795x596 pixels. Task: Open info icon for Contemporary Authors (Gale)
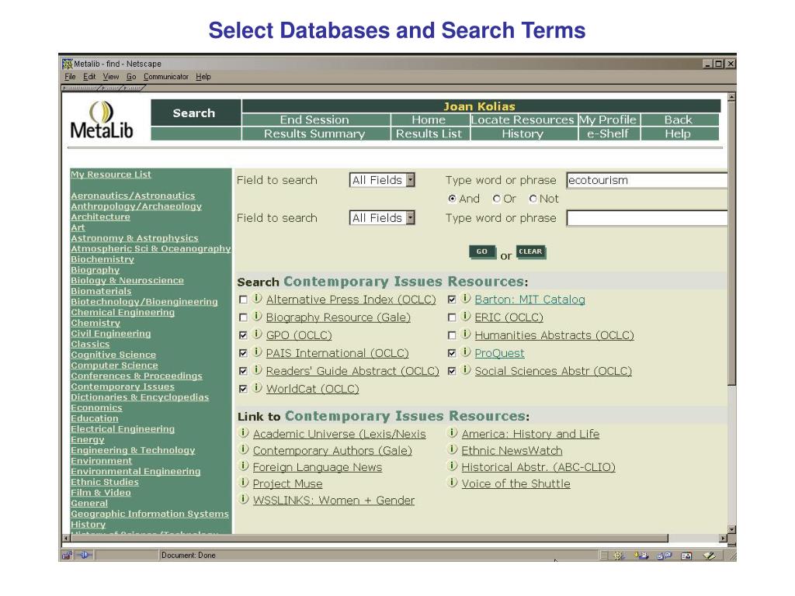(x=244, y=449)
